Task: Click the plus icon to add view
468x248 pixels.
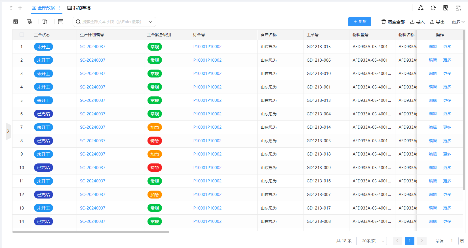Action: [20, 8]
